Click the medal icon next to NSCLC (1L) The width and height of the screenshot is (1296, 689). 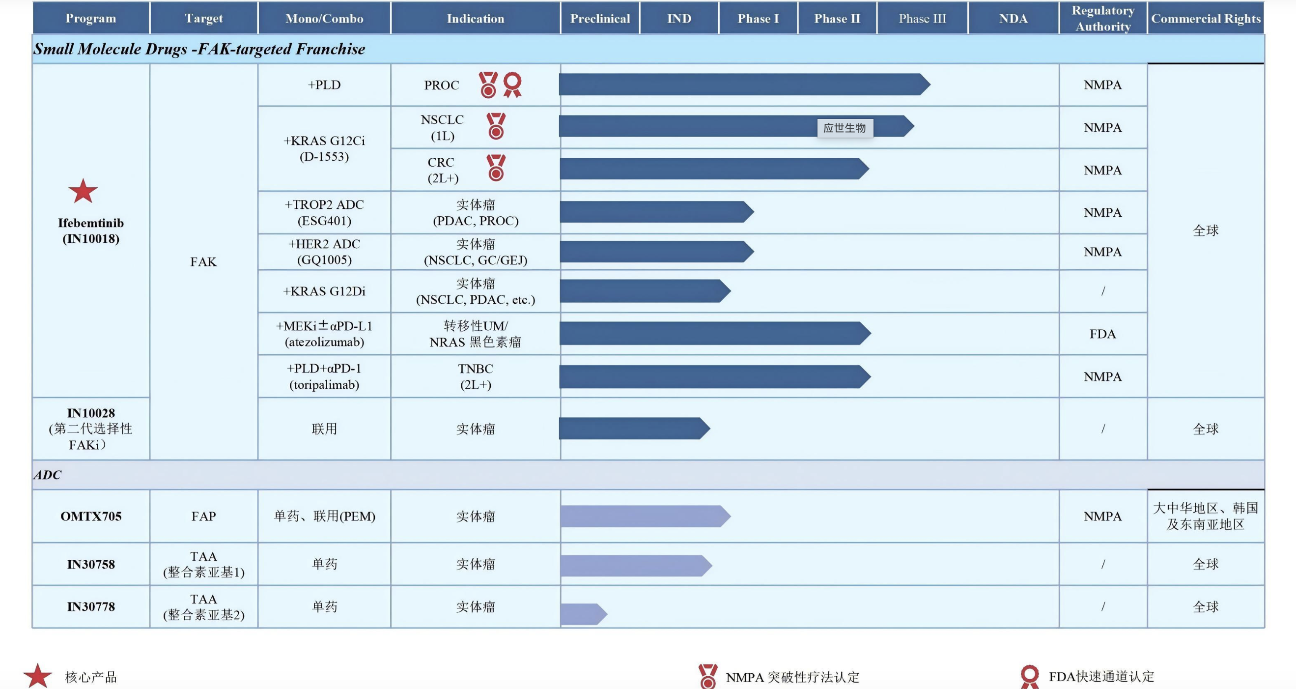496,126
